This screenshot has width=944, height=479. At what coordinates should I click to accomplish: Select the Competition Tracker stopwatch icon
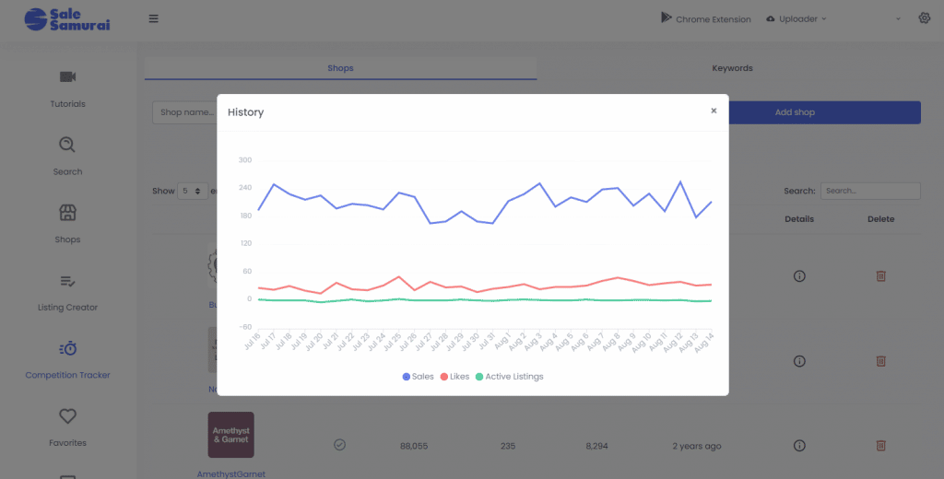(68, 348)
